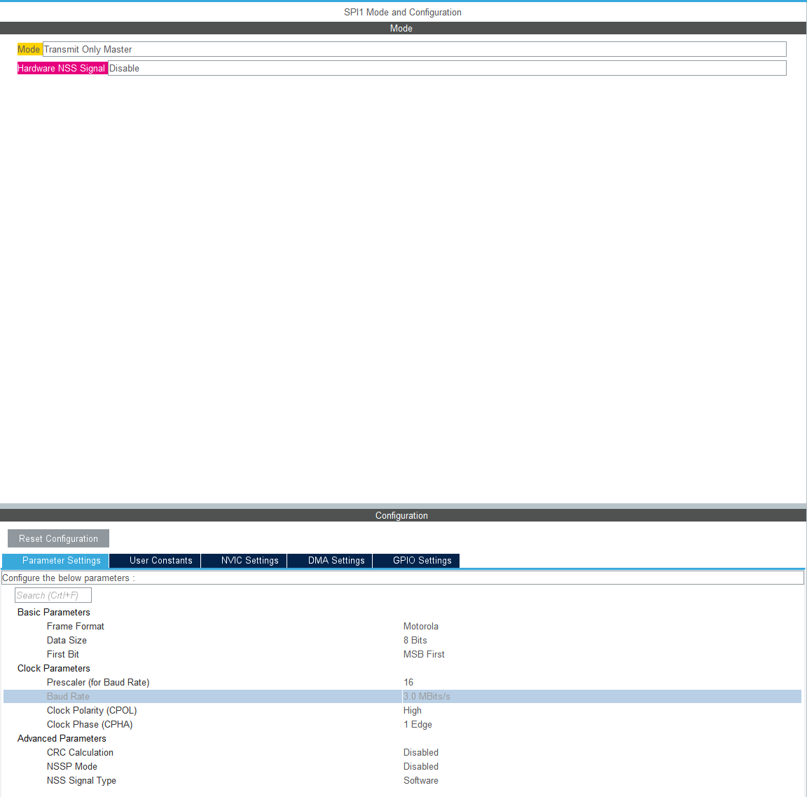Switch to the NVIC Settings tab
The image size is (807, 797).
click(x=249, y=560)
